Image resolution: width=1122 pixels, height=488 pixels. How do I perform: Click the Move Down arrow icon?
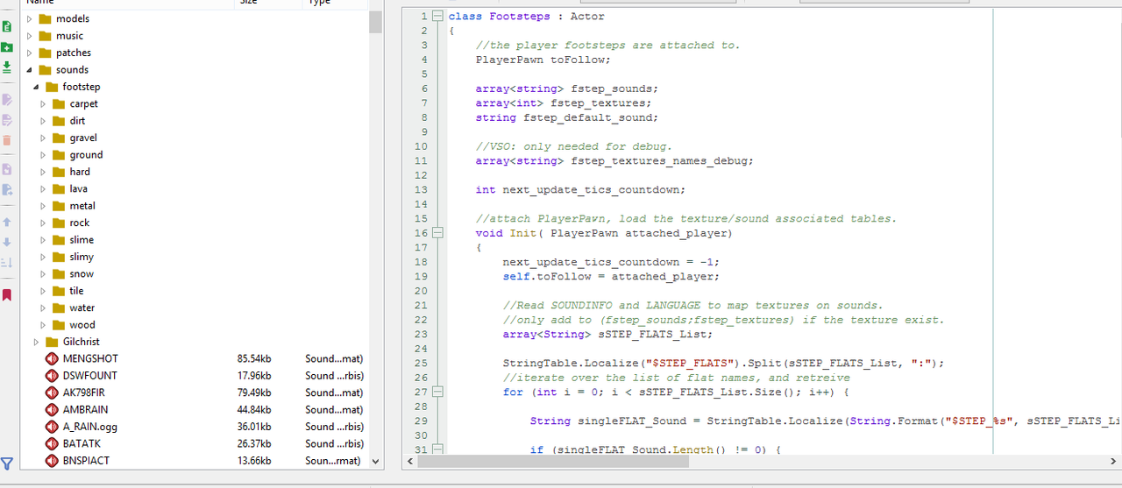(7, 242)
